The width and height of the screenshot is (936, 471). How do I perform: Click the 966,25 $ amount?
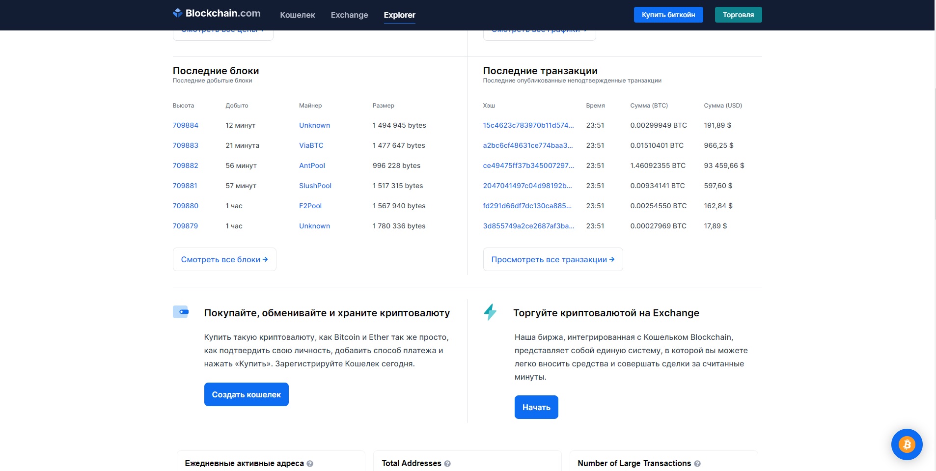719,145
